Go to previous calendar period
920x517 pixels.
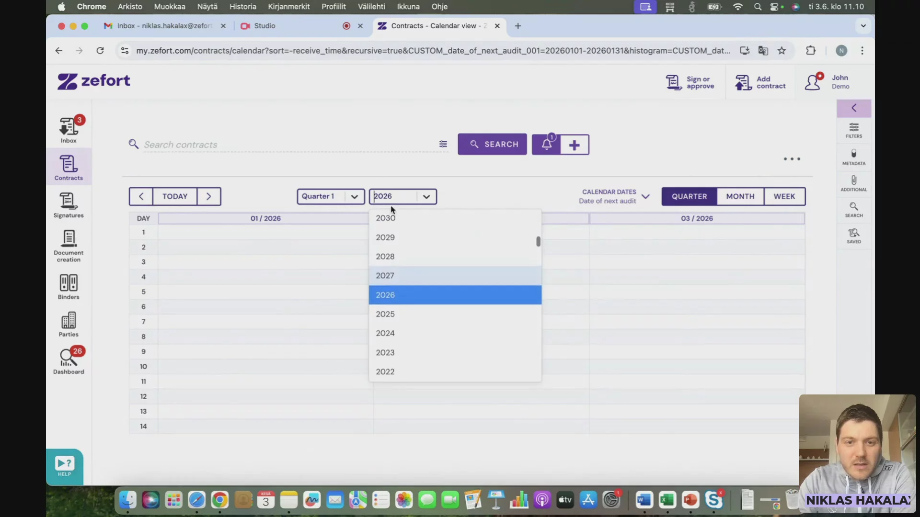pos(141,196)
